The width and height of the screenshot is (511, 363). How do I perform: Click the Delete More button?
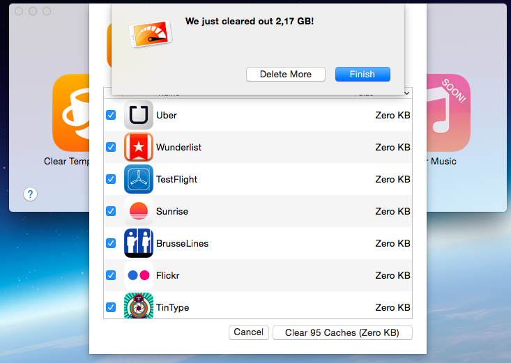pos(286,75)
